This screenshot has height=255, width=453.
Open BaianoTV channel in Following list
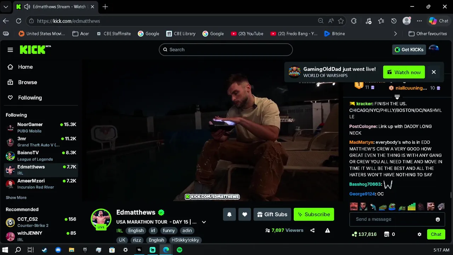(x=41, y=156)
